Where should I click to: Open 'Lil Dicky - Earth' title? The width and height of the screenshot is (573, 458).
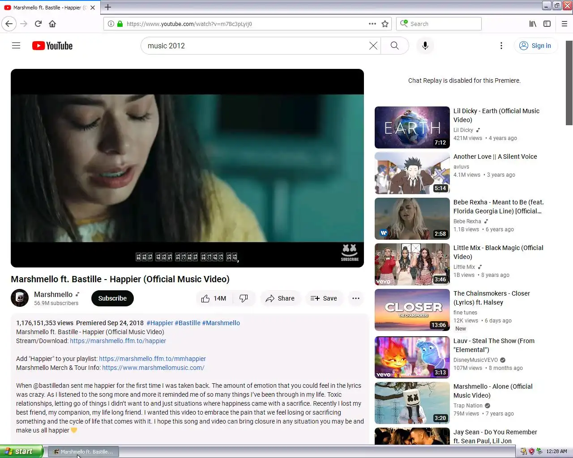point(496,115)
